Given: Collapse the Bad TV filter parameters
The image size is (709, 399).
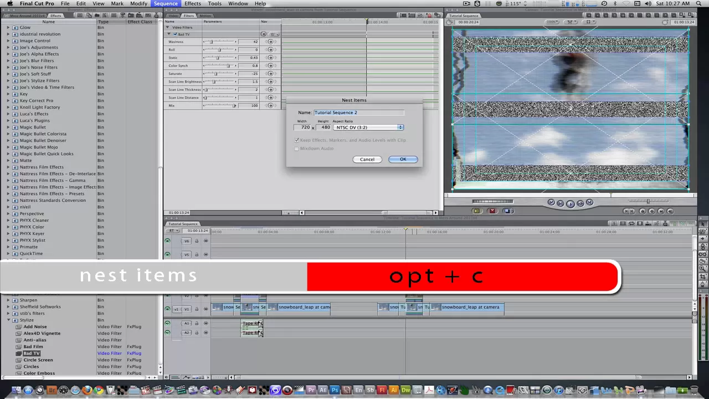Looking at the screenshot, I should (x=169, y=34).
